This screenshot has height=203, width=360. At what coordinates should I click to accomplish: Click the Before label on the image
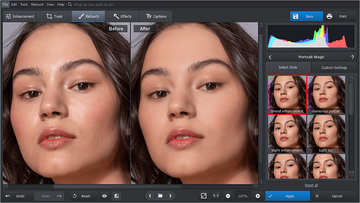coord(116,29)
